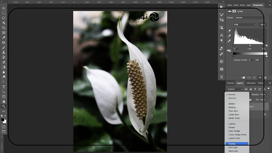This screenshot has height=153, width=272.
Task: Open the Kind layer filter dropdown
Action: (x=235, y=89)
